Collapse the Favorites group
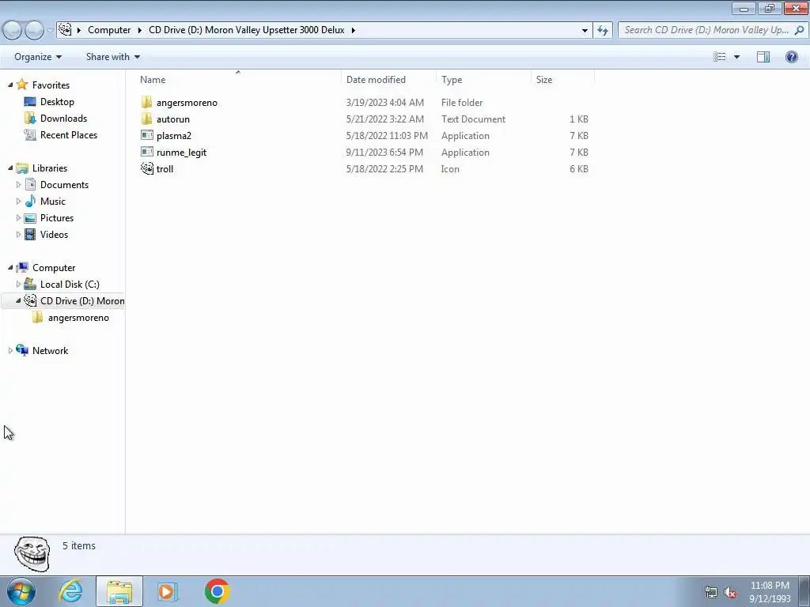The width and height of the screenshot is (810, 607). 10,85
